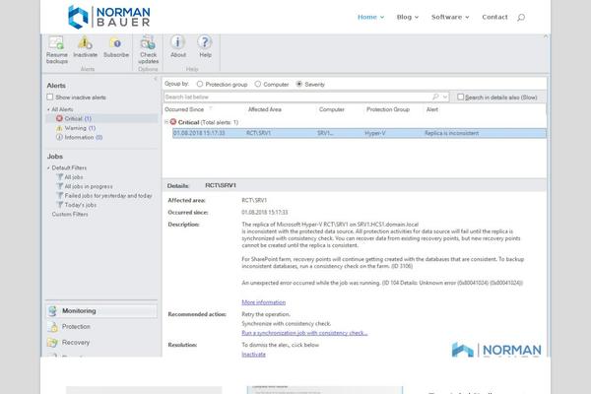Collapse the ribbon with top-right arrow
591x394 pixels.
546,36
